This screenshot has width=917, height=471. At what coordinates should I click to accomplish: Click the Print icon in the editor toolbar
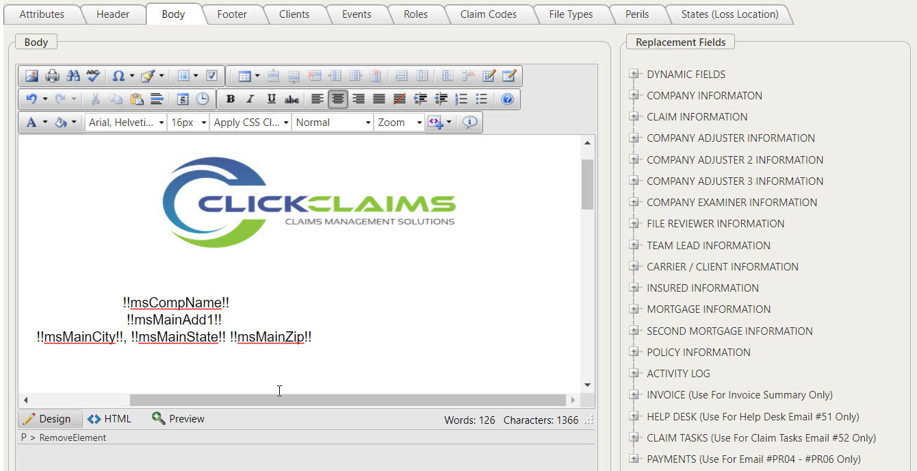click(52, 76)
